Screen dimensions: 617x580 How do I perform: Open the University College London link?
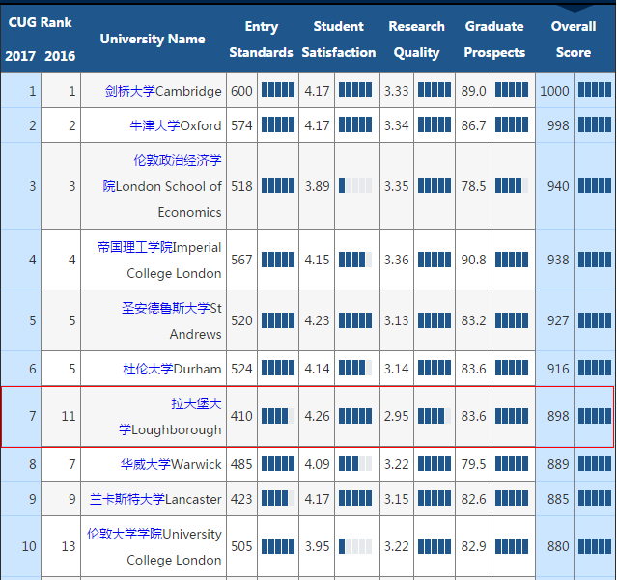pyautogui.click(x=154, y=546)
